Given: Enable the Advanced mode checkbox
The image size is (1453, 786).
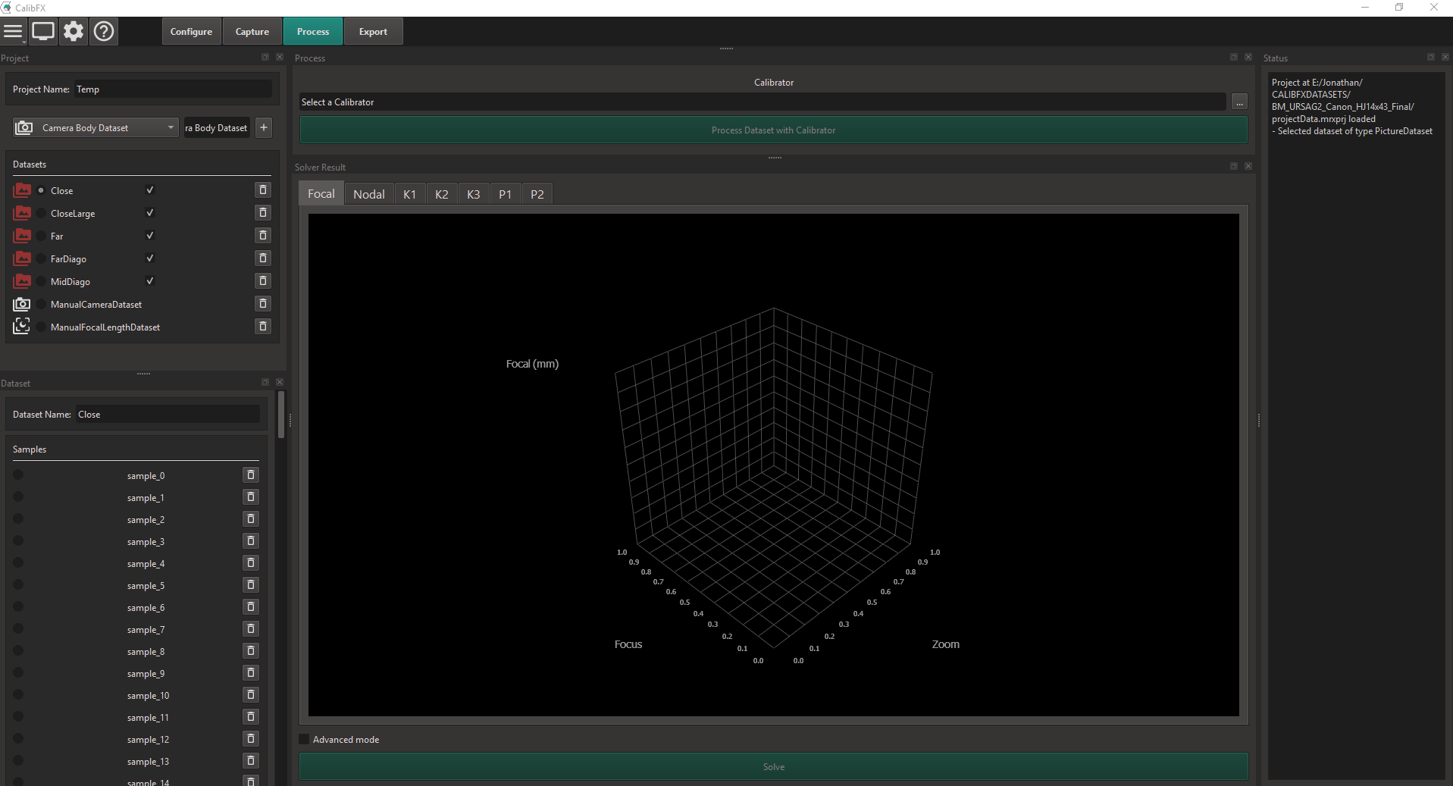Looking at the screenshot, I should [x=305, y=739].
